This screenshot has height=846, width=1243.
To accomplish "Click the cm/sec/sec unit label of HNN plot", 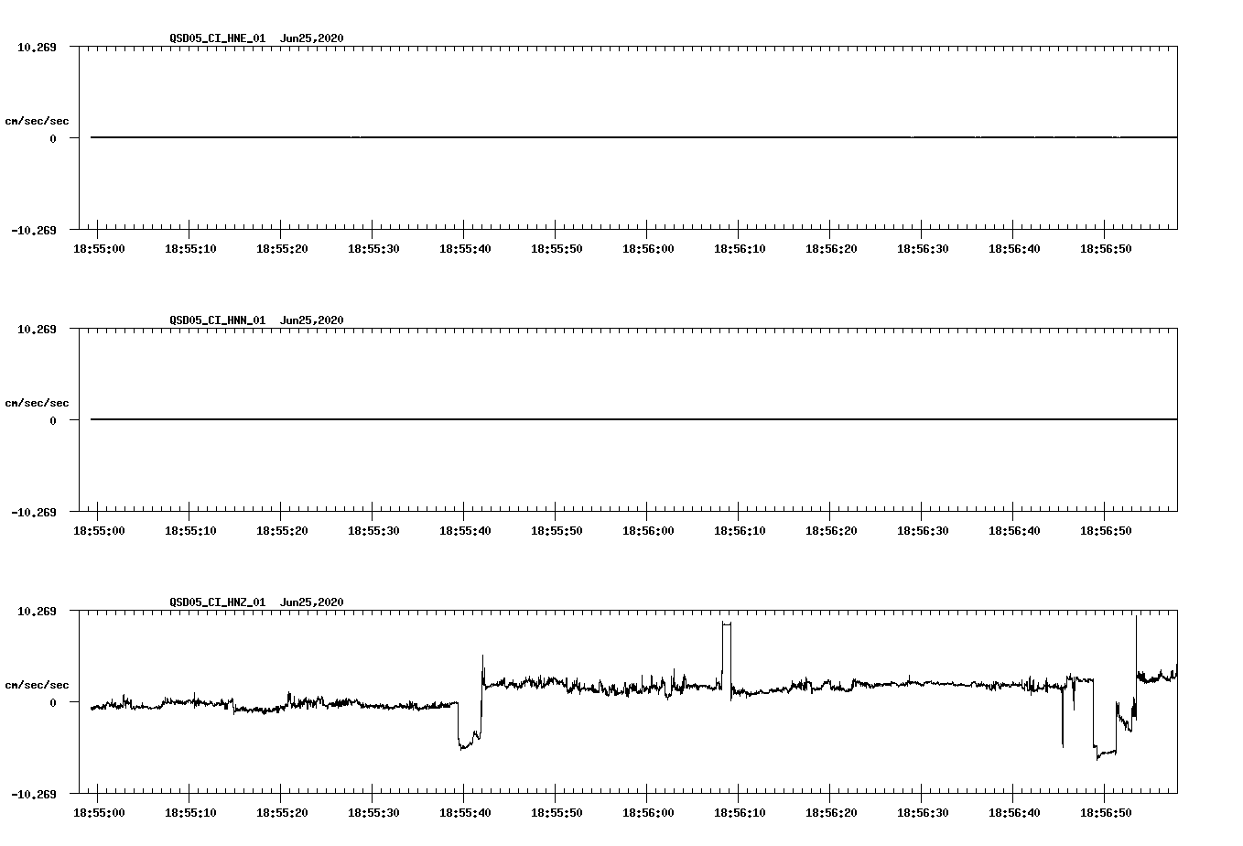I will click(37, 403).
